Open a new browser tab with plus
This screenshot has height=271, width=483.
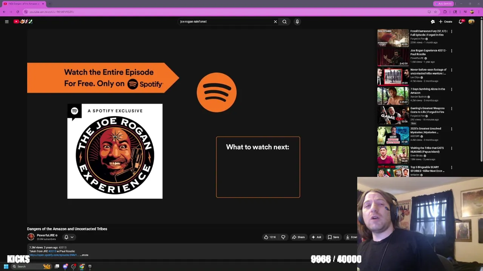click(x=49, y=3)
